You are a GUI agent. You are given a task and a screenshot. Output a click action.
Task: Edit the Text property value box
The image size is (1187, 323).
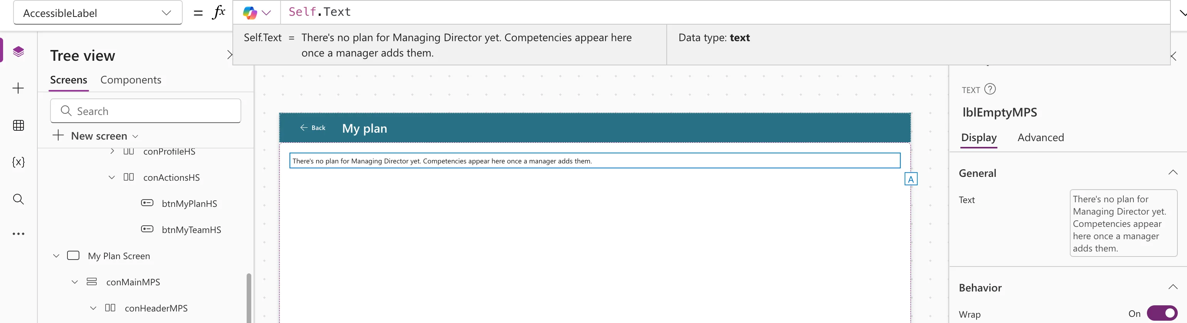point(1123,223)
